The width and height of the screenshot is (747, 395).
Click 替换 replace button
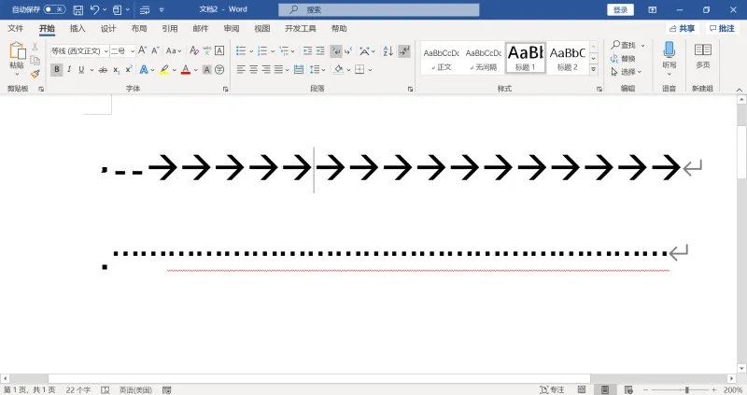click(x=623, y=59)
